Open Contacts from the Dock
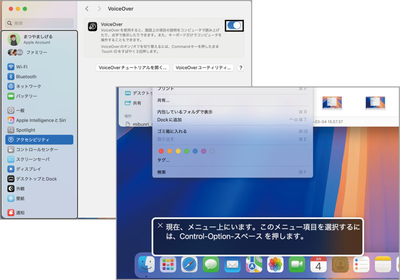The width and height of the screenshot is (400, 280). (x=340, y=264)
